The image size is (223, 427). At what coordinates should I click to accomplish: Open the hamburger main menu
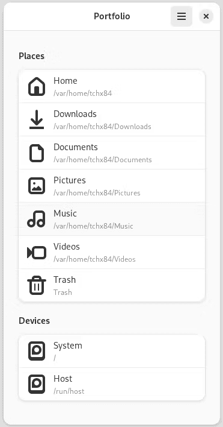point(182,16)
